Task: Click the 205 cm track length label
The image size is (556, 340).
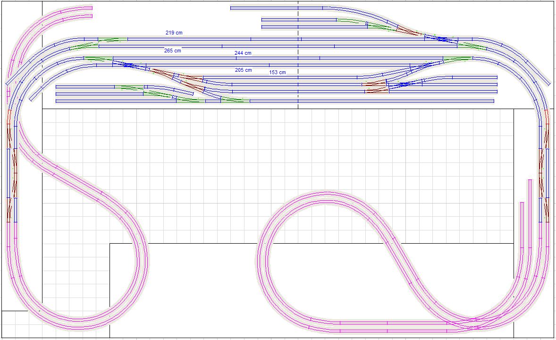Action: 243,70
